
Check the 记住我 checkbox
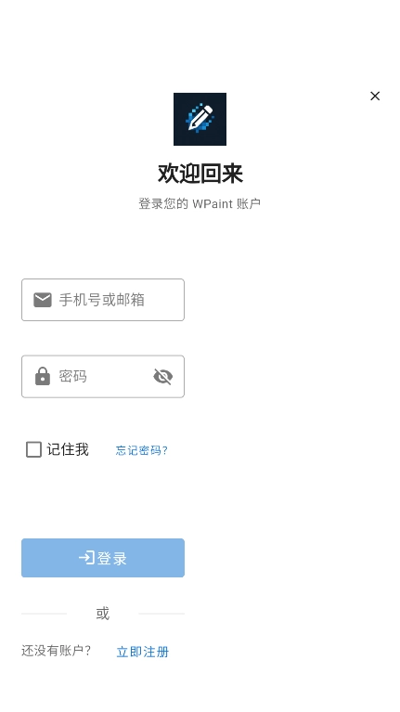coord(33,449)
